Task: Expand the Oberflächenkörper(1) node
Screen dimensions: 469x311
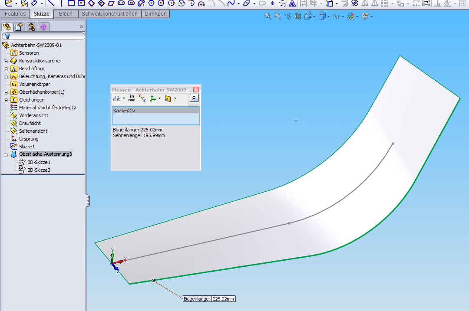Action: pos(6,92)
